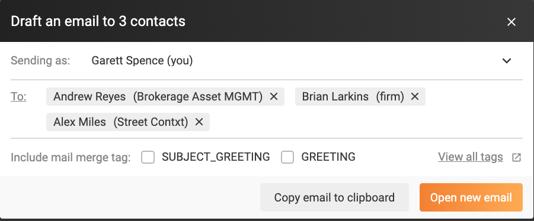Click the external link icon beside View all tags
Image resolution: width=534 pixels, height=221 pixels.
[x=516, y=157]
